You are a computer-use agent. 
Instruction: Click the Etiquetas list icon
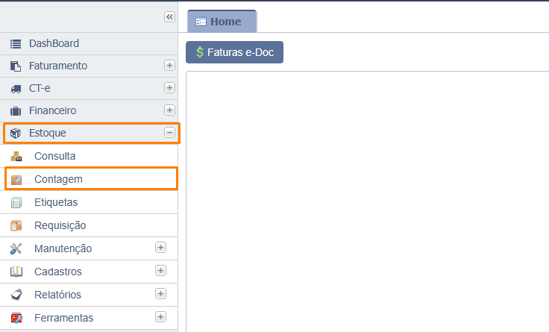pos(16,202)
